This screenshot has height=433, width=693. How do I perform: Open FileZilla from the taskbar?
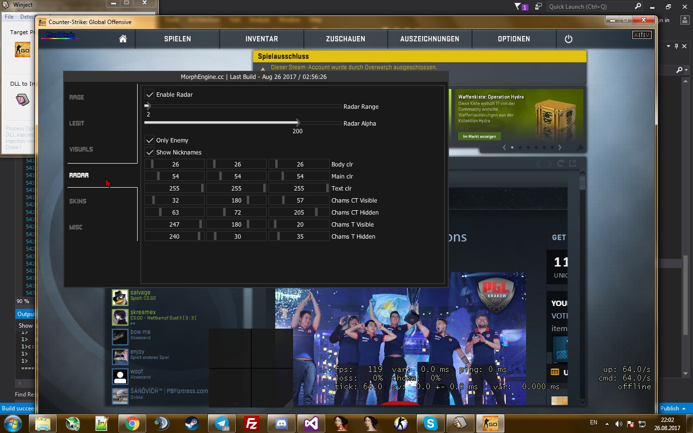coord(252,423)
